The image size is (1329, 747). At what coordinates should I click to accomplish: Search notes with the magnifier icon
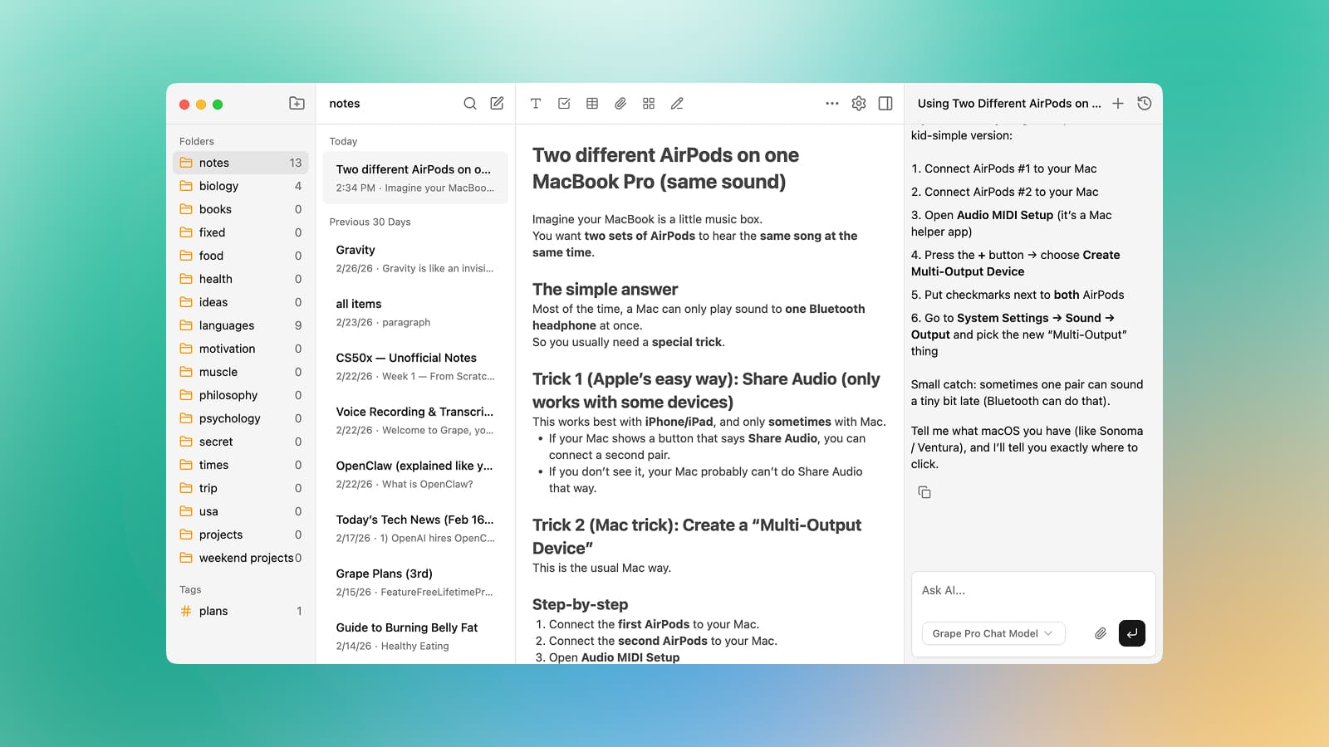(470, 104)
